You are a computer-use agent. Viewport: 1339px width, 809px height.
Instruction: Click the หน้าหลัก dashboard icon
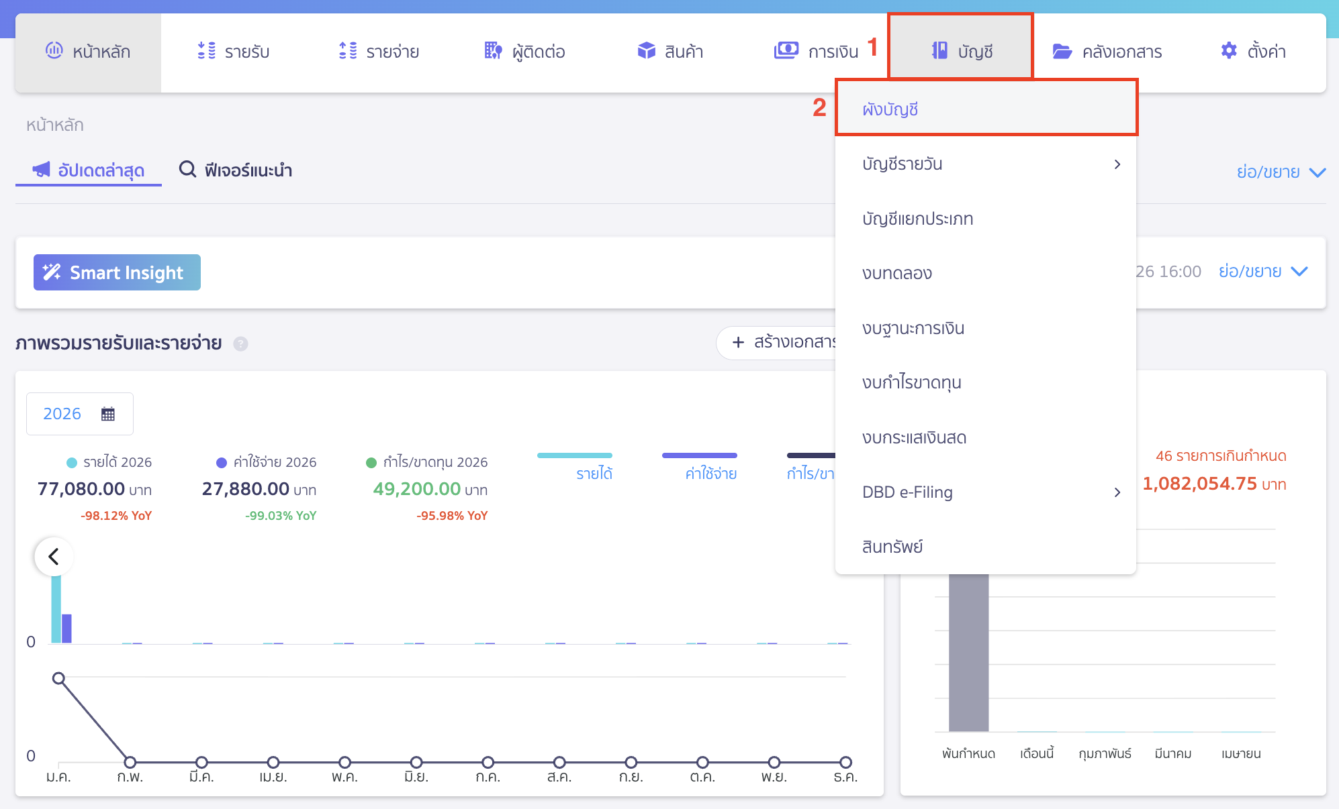pyautogui.click(x=54, y=50)
